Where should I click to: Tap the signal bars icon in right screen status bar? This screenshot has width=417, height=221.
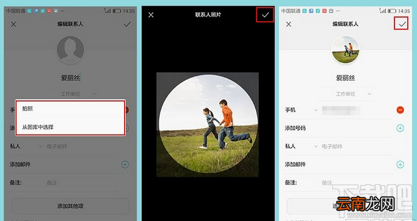383,11
